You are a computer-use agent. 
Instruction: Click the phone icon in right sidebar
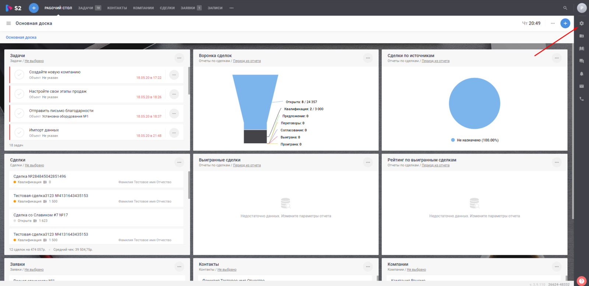pos(582,99)
